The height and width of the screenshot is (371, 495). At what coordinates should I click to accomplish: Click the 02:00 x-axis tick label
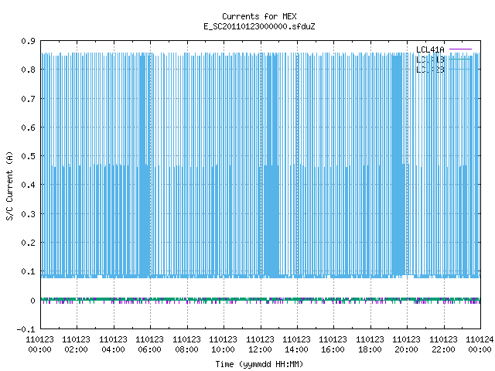pos(76,349)
